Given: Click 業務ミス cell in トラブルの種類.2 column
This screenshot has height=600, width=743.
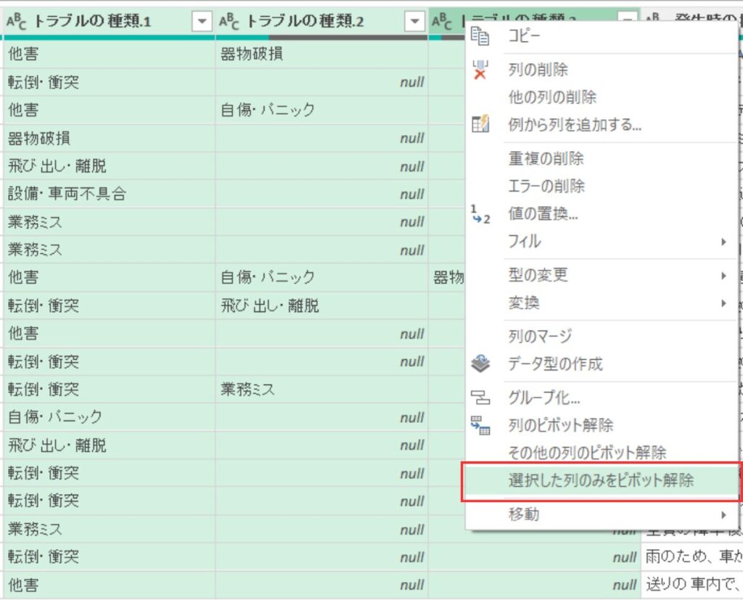Looking at the screenshot, I should tap(321, 390).
